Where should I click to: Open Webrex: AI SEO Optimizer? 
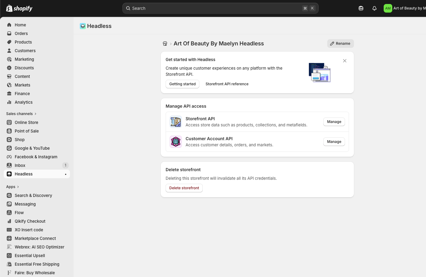click(x=37, y=247)
